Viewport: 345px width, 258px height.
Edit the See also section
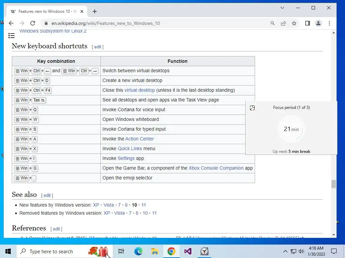47,196
